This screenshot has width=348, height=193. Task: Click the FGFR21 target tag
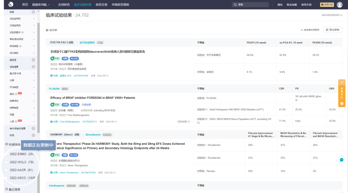coord(107,135)
